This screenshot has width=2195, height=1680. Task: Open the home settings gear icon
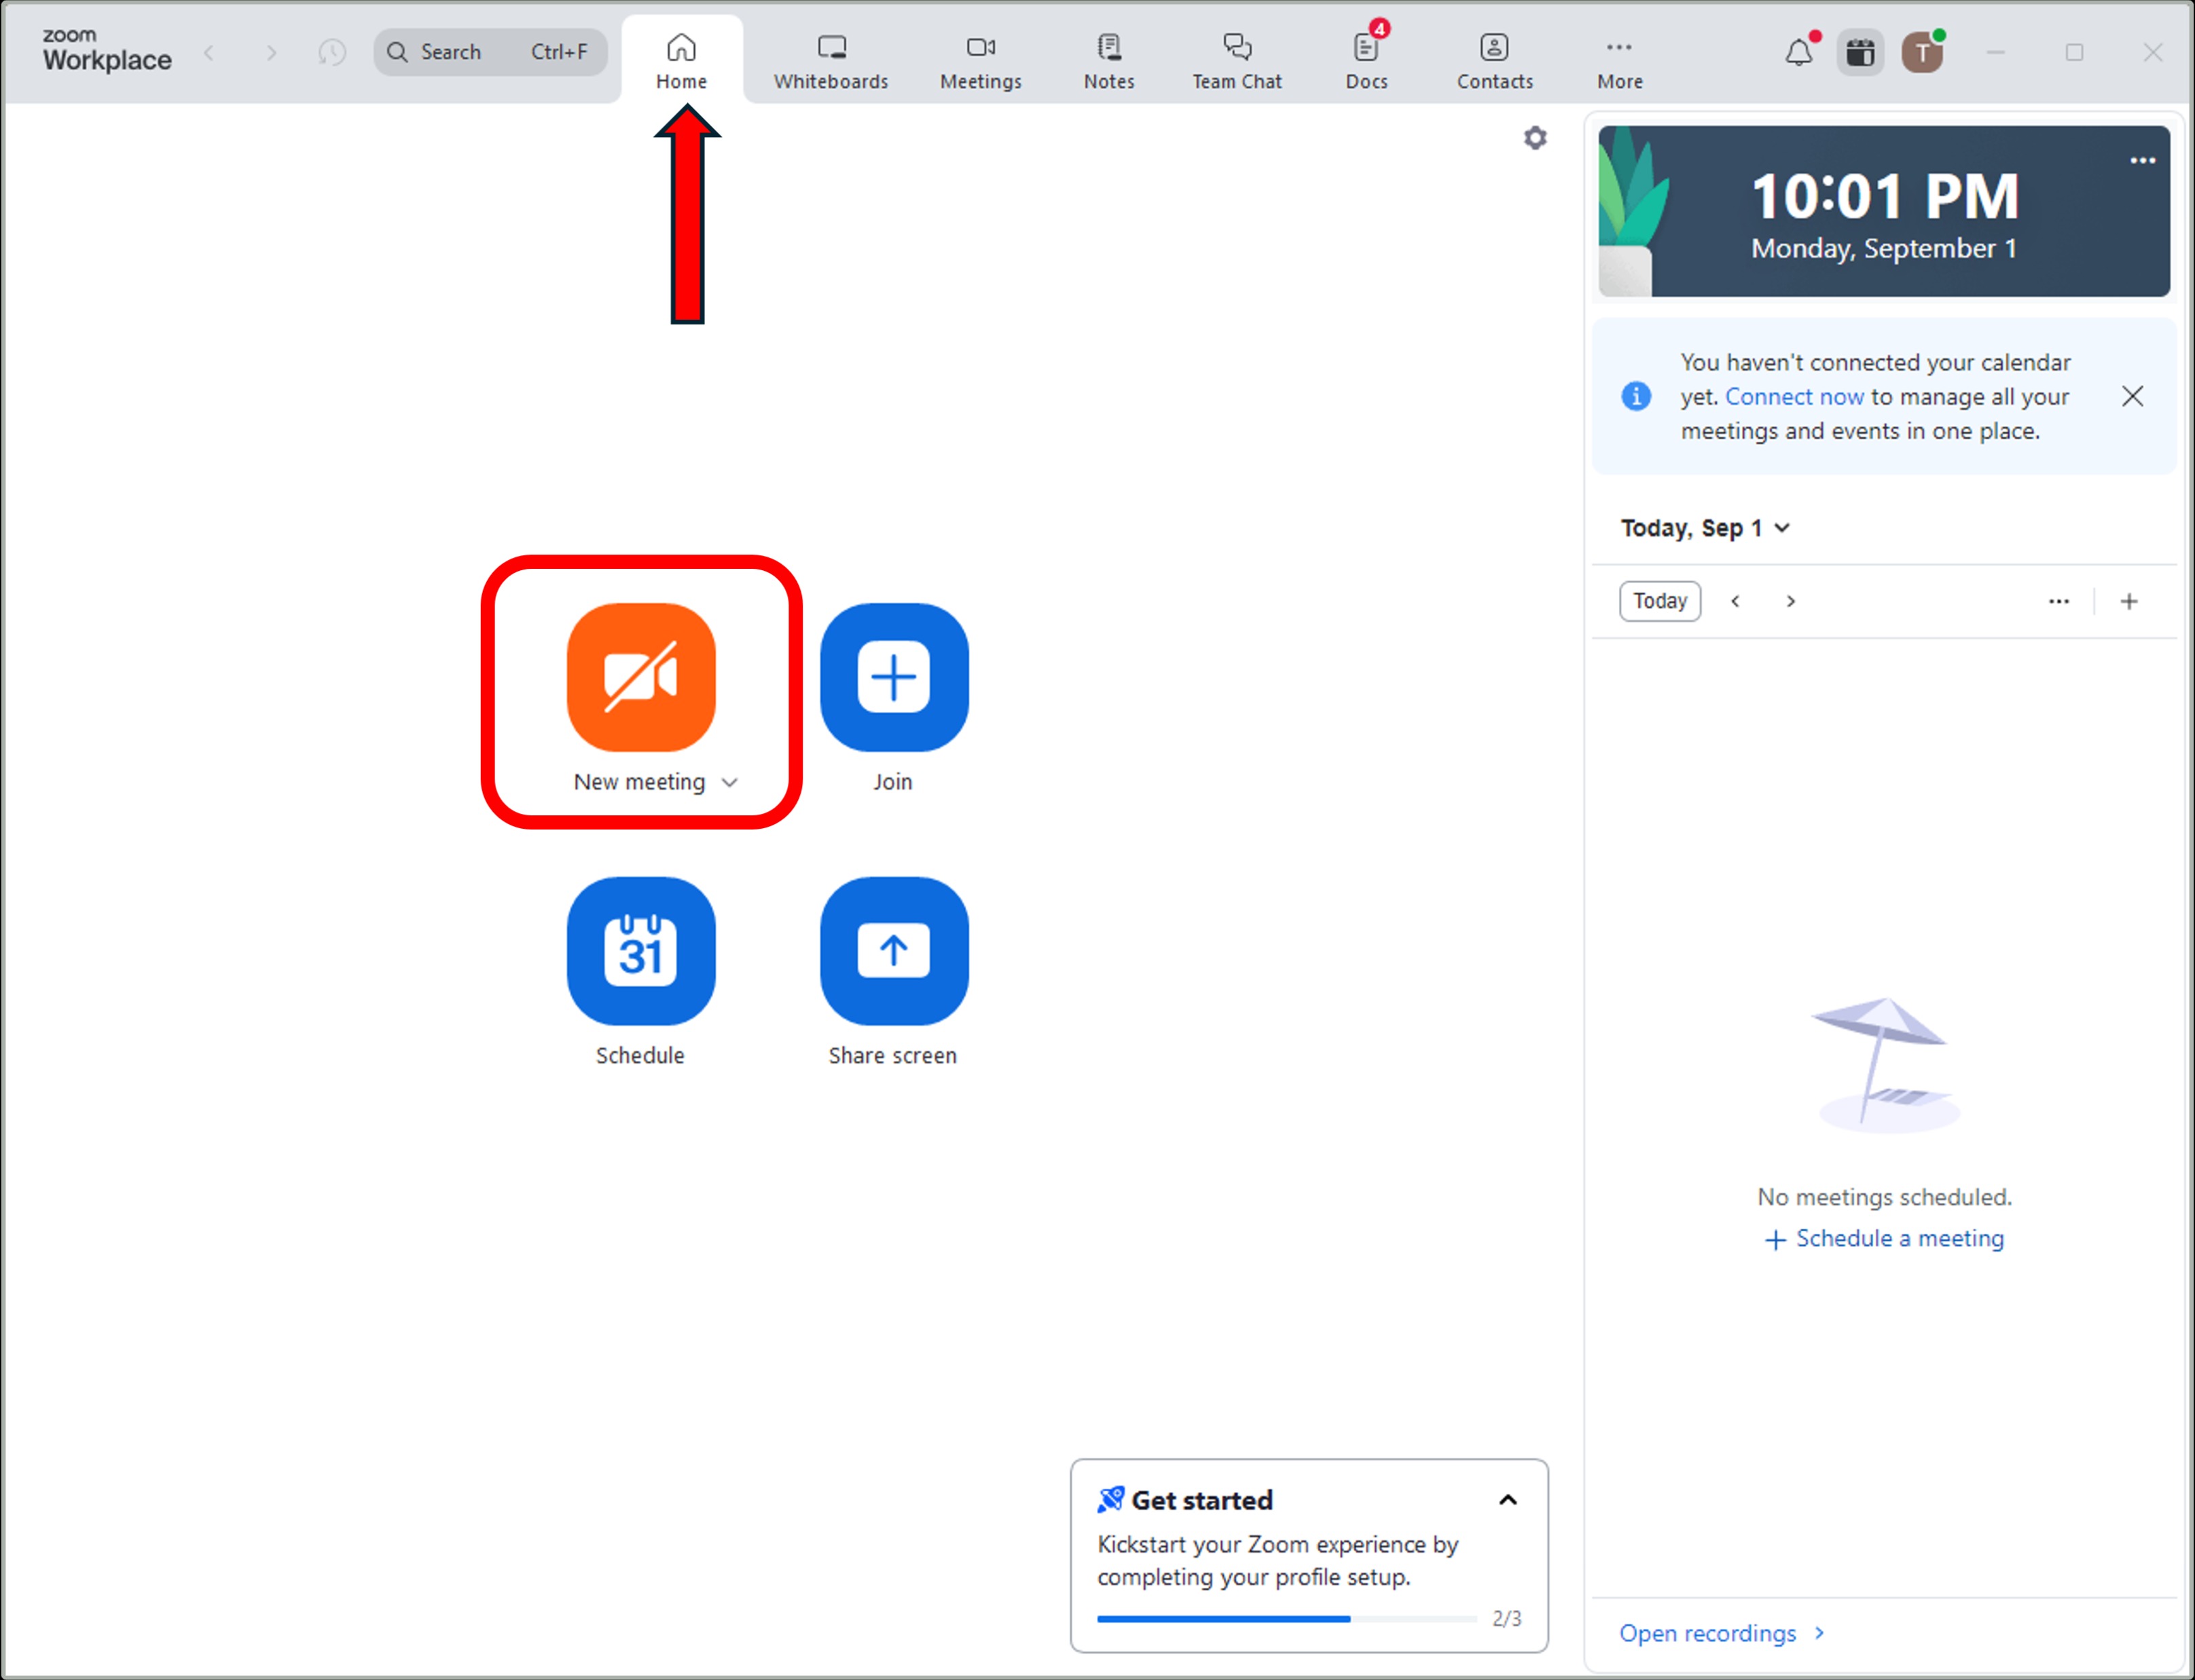tap(1535, 138)
